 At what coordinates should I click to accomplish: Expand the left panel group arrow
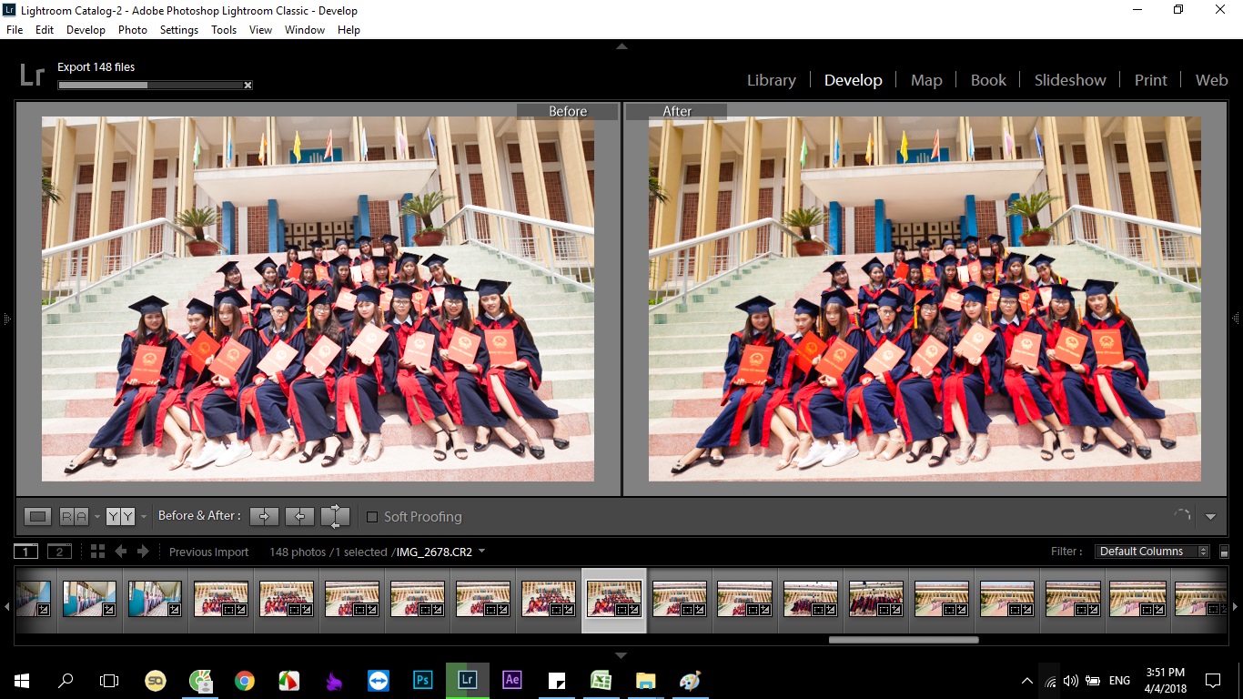[6, 319]
